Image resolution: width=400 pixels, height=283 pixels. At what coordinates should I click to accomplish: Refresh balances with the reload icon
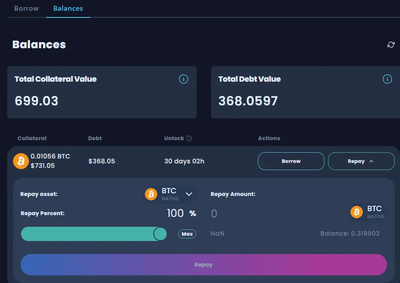click(x=391, y=45)
